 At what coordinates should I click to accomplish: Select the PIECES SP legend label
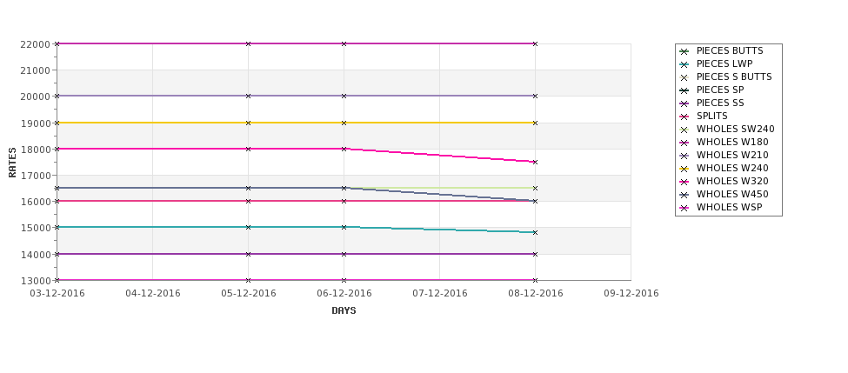click(x=720, y=90)
